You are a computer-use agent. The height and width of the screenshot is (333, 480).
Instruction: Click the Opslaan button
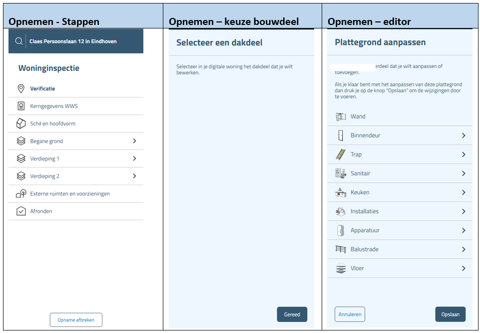click(x=450, y=314)
